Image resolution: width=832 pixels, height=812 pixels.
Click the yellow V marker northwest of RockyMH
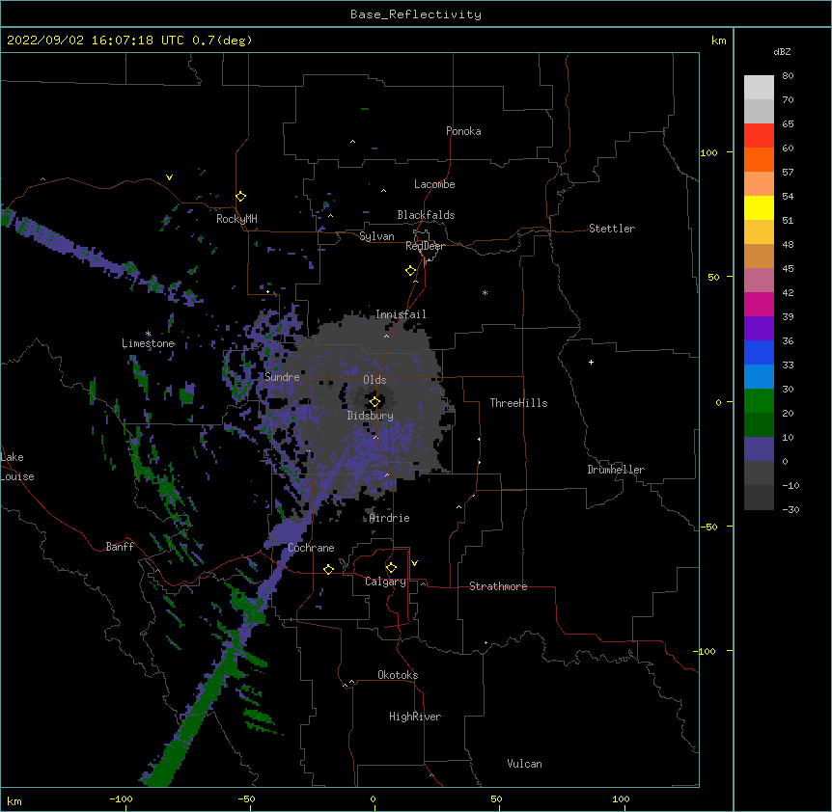click(169, 177)
